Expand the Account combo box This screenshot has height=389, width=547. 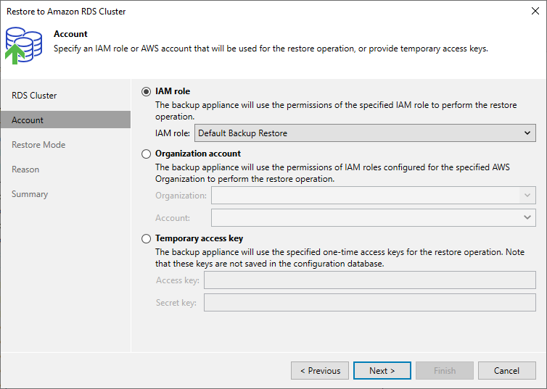pyautogui.click(x=374, y=217)
